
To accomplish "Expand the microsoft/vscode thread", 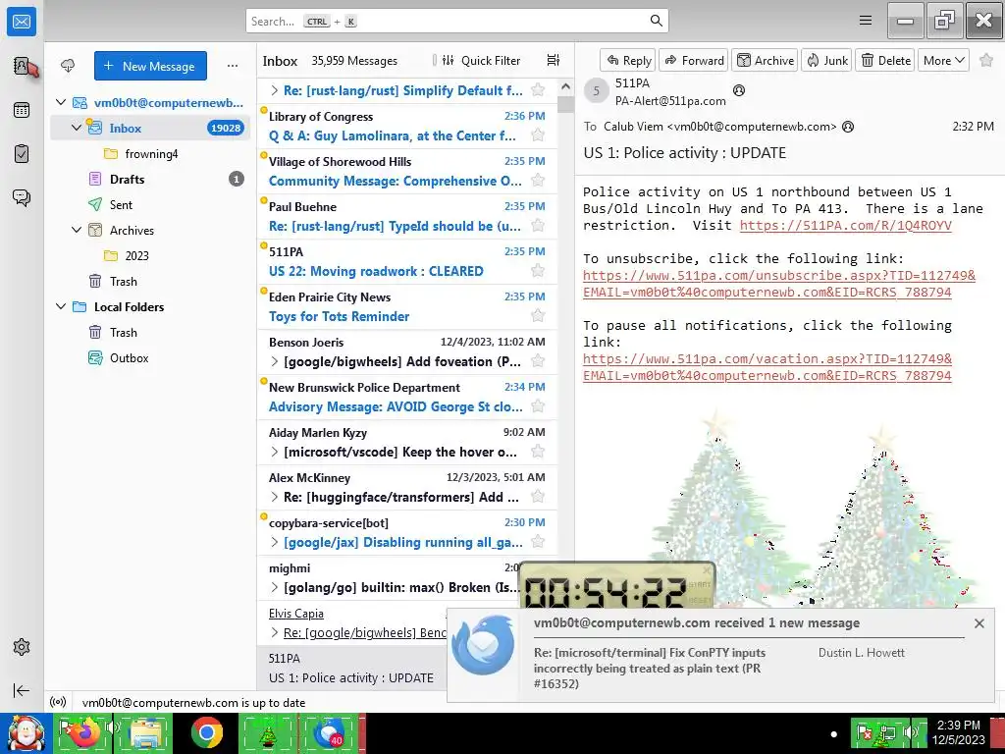I will (275, 452).
